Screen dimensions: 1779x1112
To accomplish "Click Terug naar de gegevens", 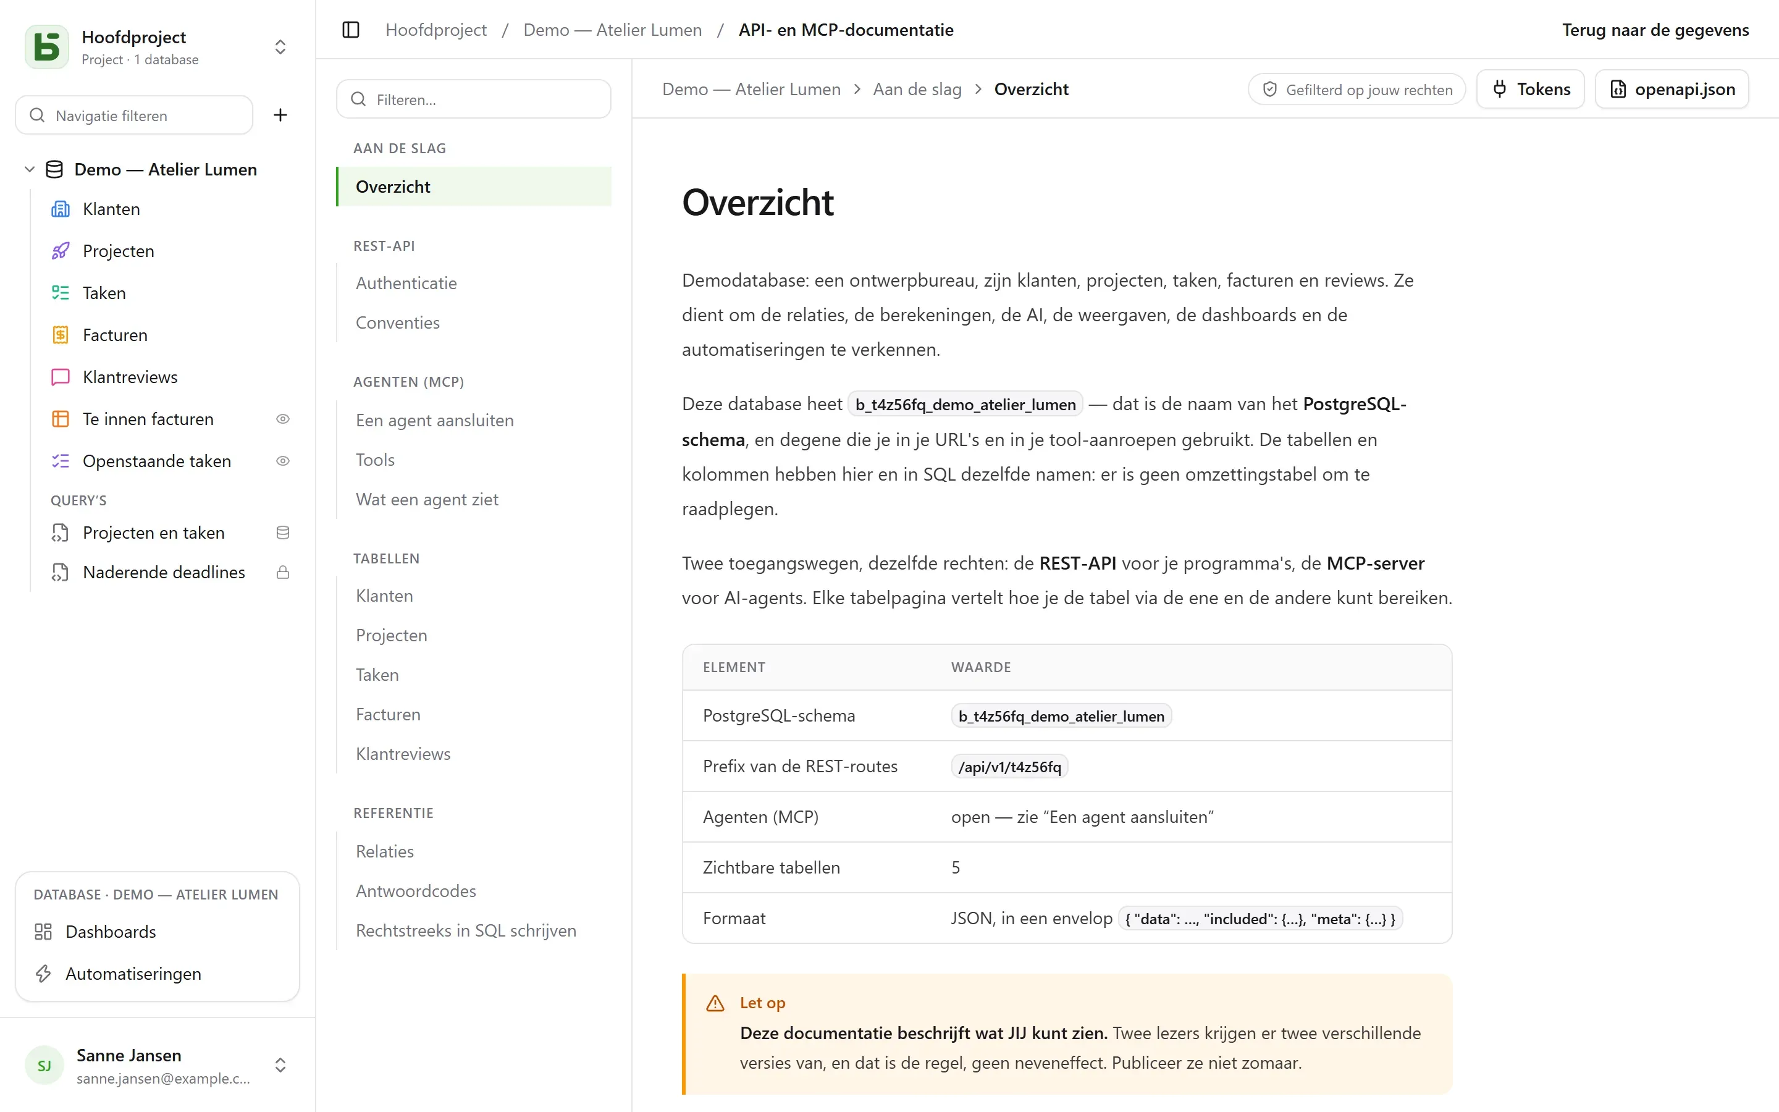I will tap(1655, 30).
